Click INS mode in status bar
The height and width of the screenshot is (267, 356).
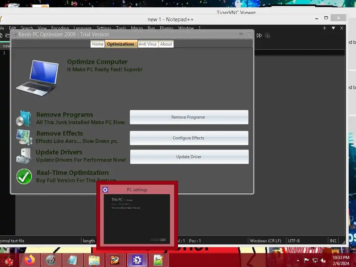click(333, 241)
